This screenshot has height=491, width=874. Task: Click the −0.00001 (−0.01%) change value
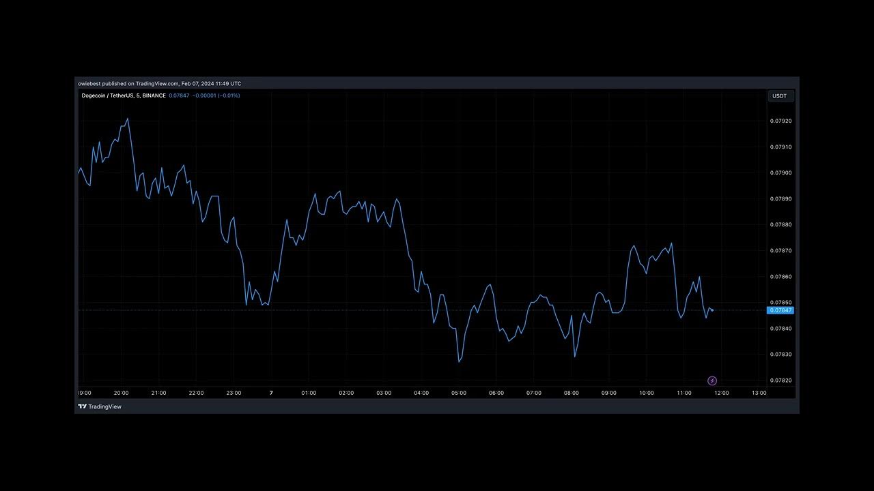click(216, 95)
